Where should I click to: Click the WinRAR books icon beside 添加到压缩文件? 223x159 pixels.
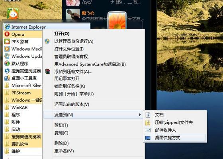47,72
